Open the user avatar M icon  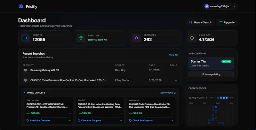(x=206, y=6)
